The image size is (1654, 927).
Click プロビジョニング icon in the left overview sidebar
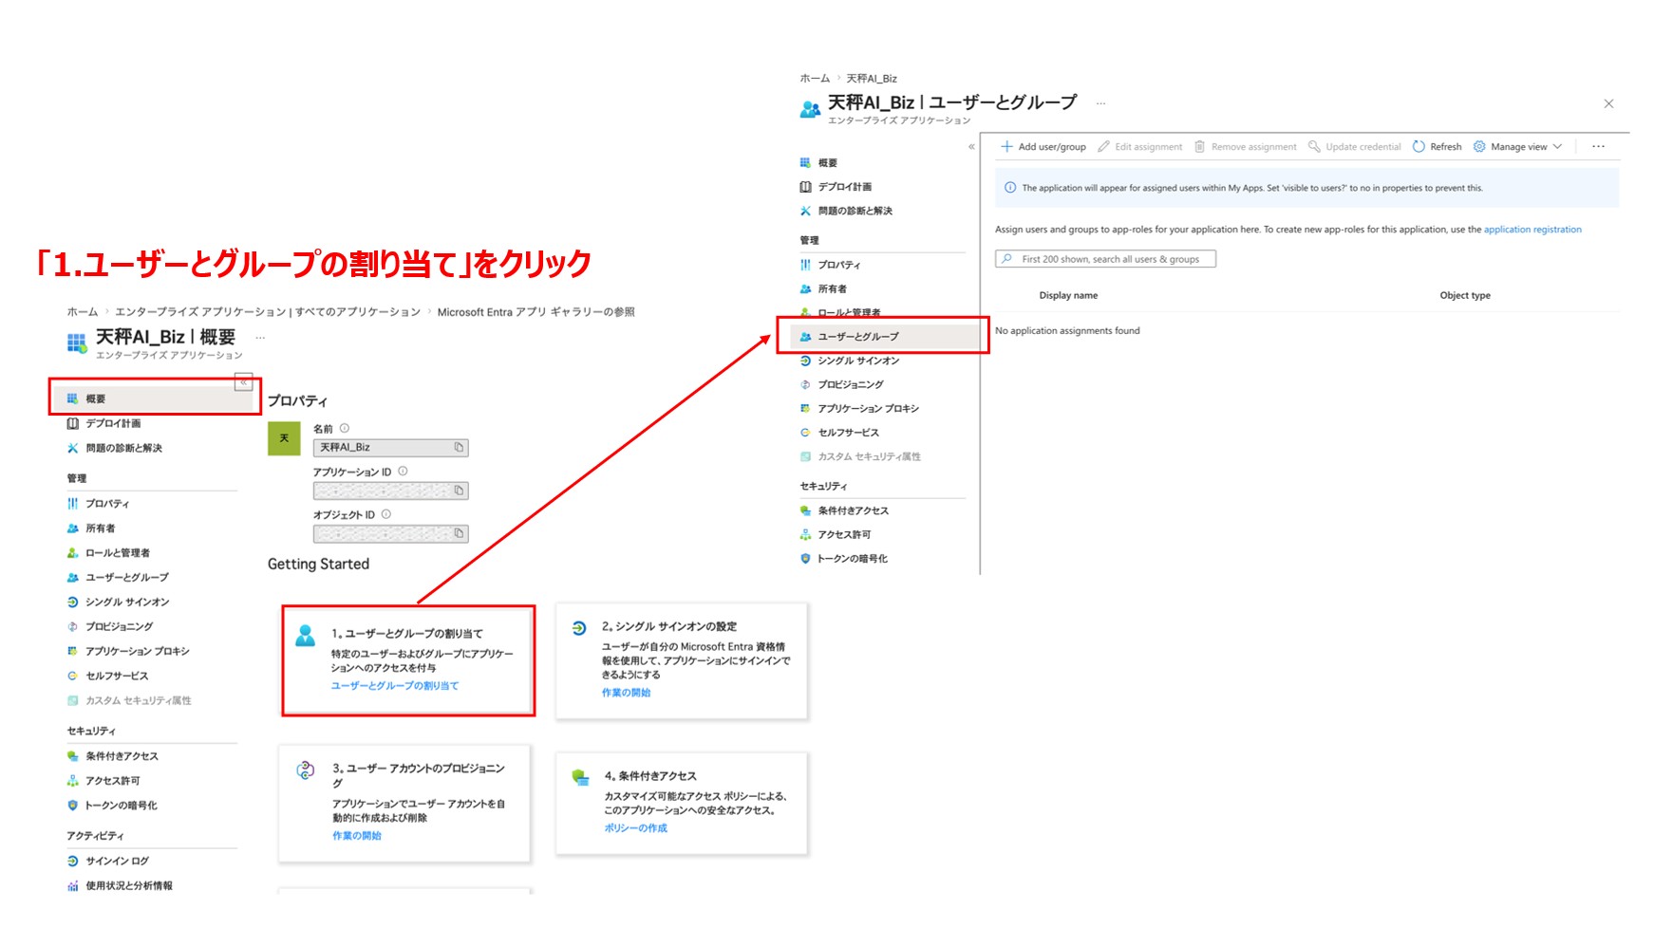[73, 627]
